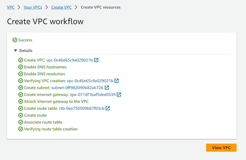Open VPC ID link in Create VPC row
The height and width of the screenshot is (160, 246).
coord(69,60)
